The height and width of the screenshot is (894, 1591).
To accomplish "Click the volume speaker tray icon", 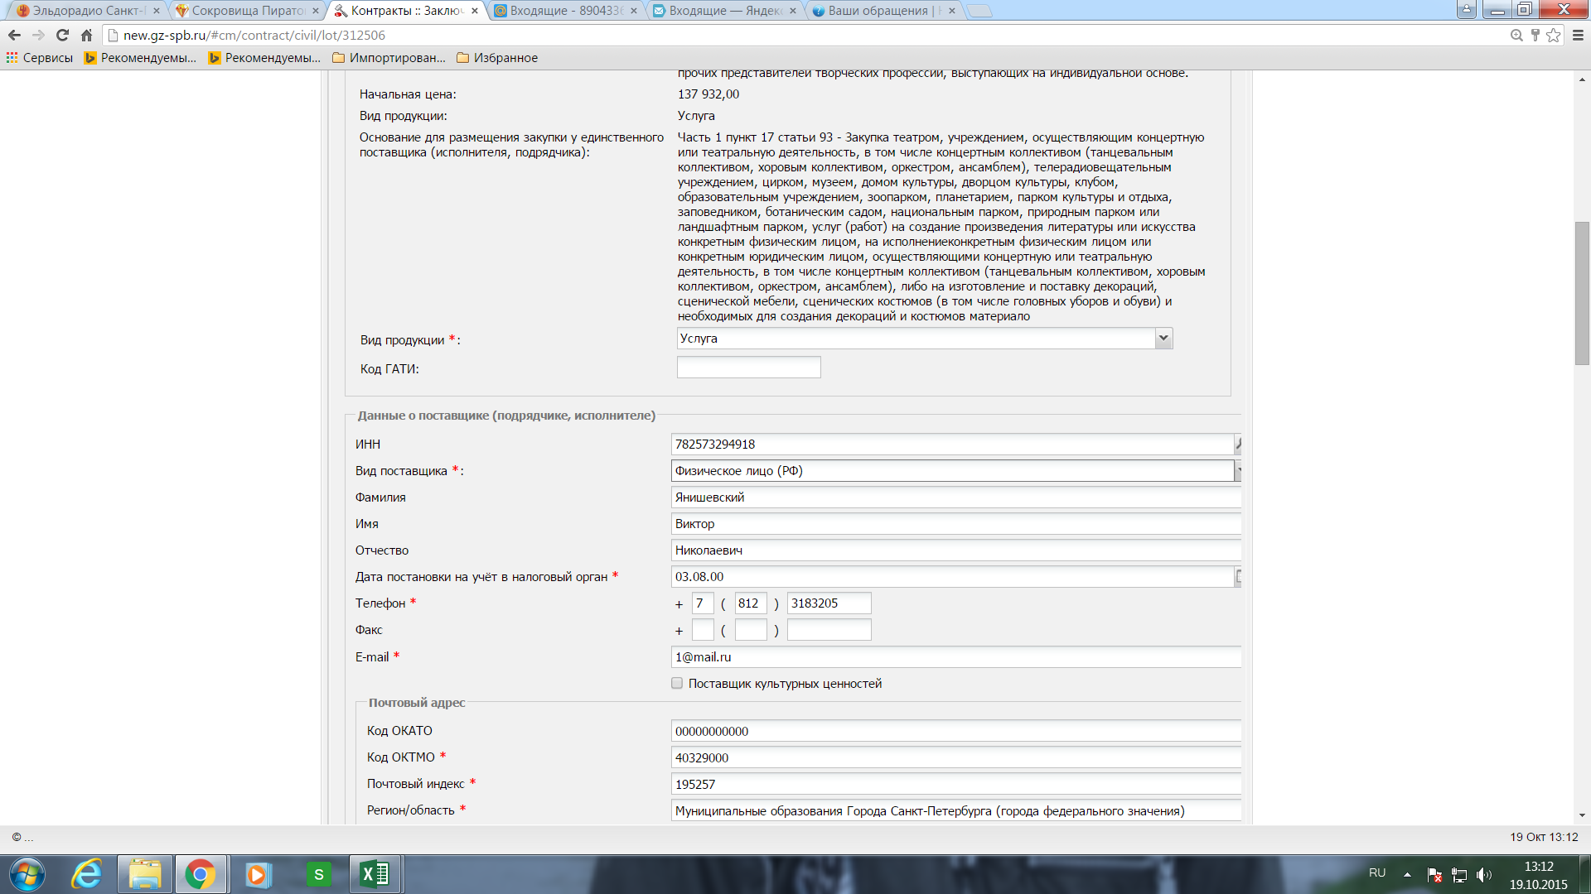I will pyautogui.click(x=1483, y=874).
